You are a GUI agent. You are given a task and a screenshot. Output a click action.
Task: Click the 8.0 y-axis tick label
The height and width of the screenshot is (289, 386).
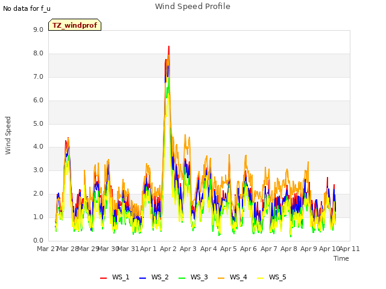pyautogui.click(x=38, y=54)
